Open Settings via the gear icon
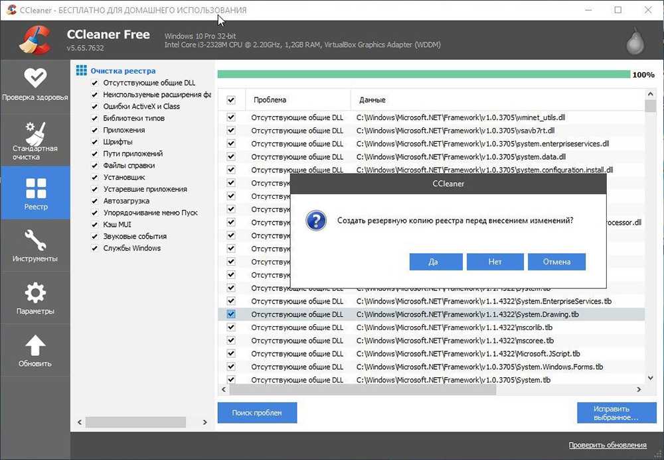Image resolution: width=664 pixels, height=460 pixels. (x=35, y=292)
